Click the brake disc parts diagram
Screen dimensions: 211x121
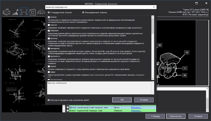coord(176,53)
